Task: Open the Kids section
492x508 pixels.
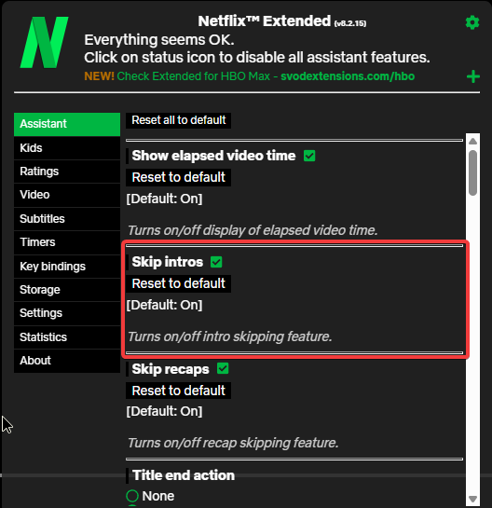Action: 67,148
